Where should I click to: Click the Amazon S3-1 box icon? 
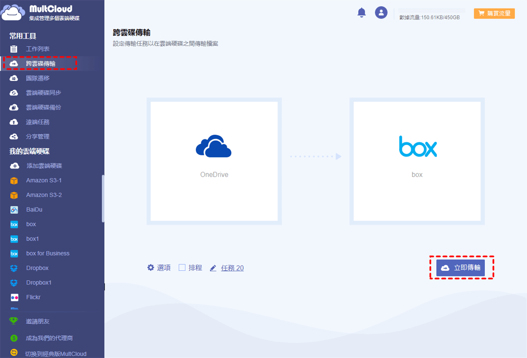[14, 180]
